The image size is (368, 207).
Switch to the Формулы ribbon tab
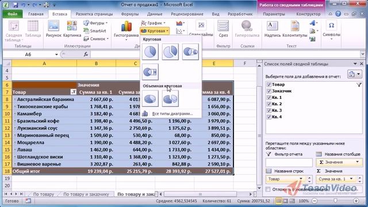(x=130, y=14)
